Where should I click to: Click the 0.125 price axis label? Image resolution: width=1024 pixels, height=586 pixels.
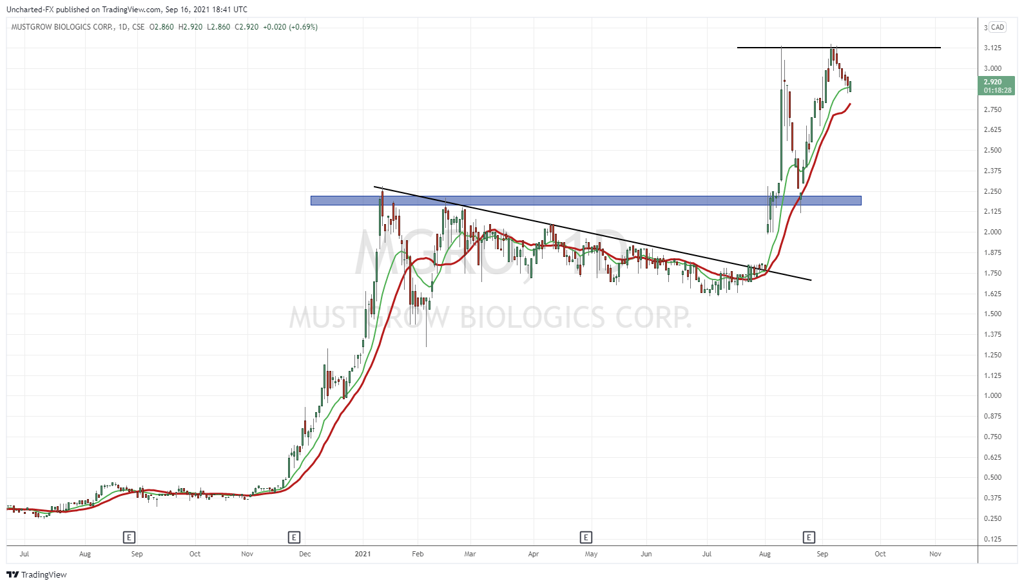992,539
